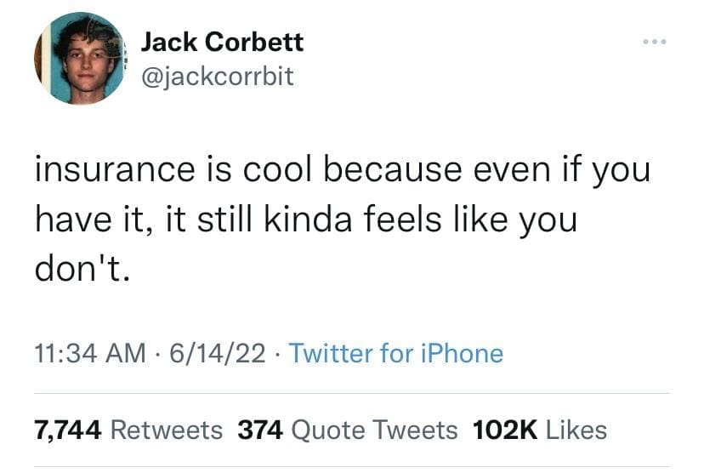Click the 7,744 retweet count number
The height and width of the screenshot is (473, 704).
(x=68, y=430)
